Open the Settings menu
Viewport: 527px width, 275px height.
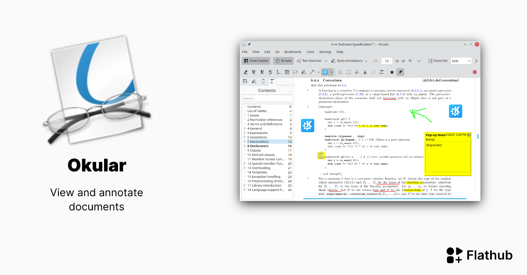pos(325,52)
